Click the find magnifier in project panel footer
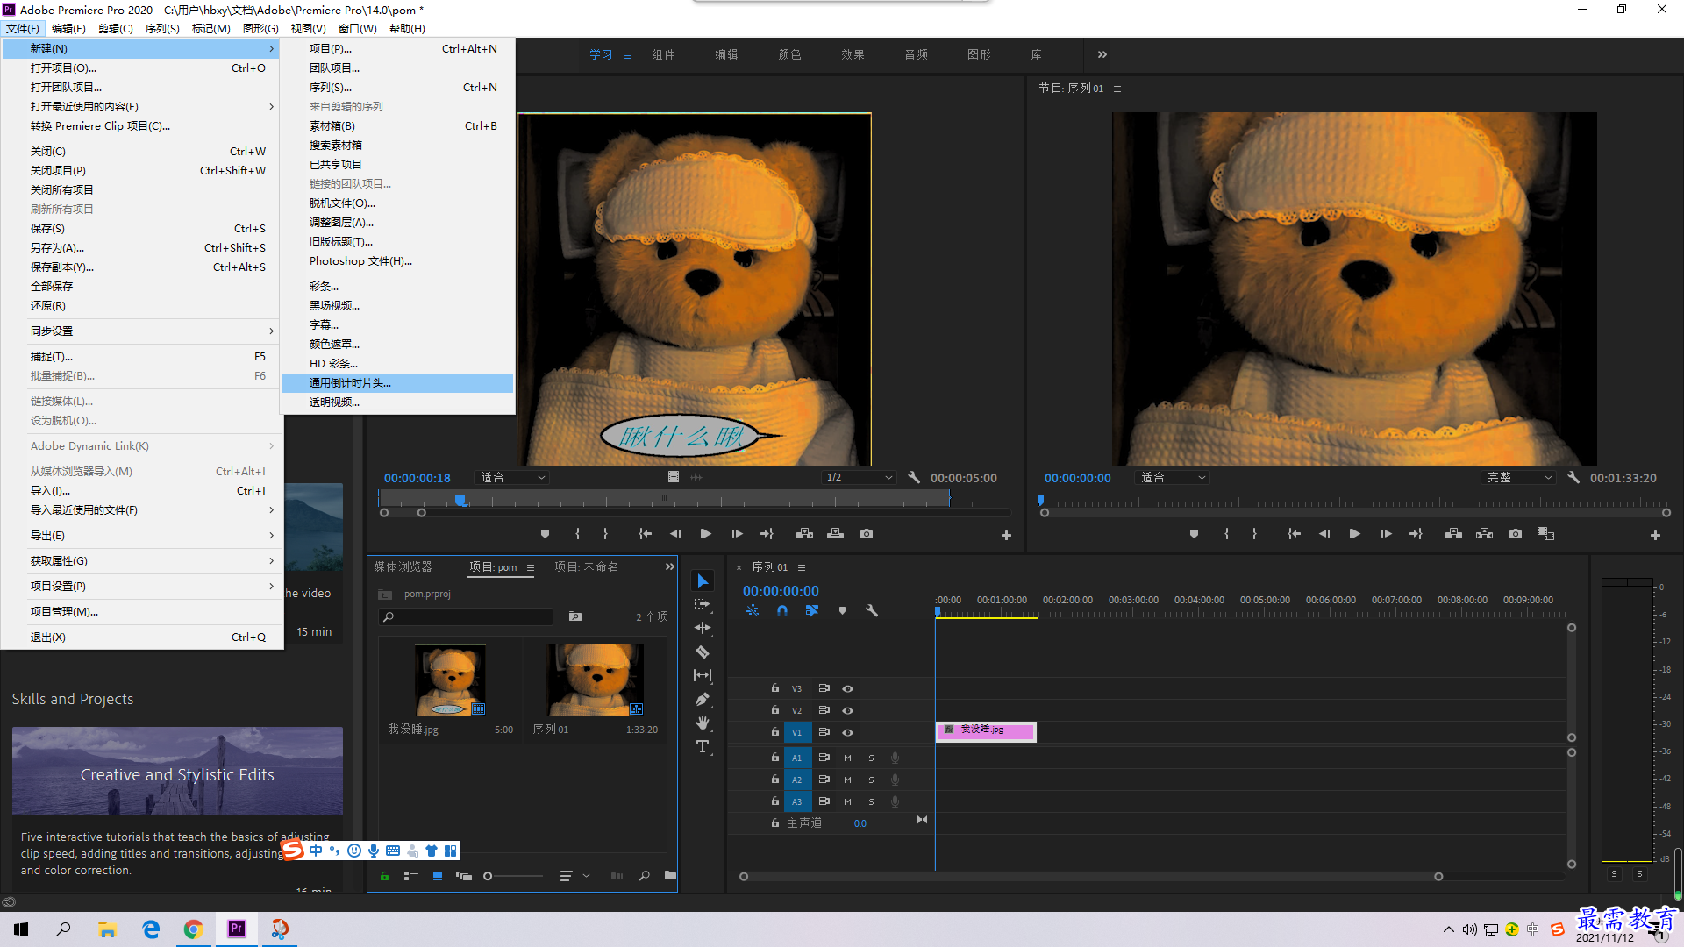Viewport: 1684px width, 947px height. tap(645, 876)
